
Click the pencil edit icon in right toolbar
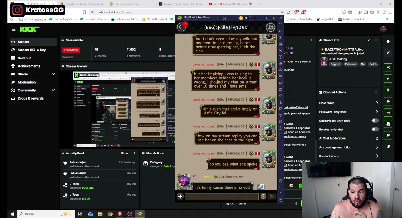(388, 53)
